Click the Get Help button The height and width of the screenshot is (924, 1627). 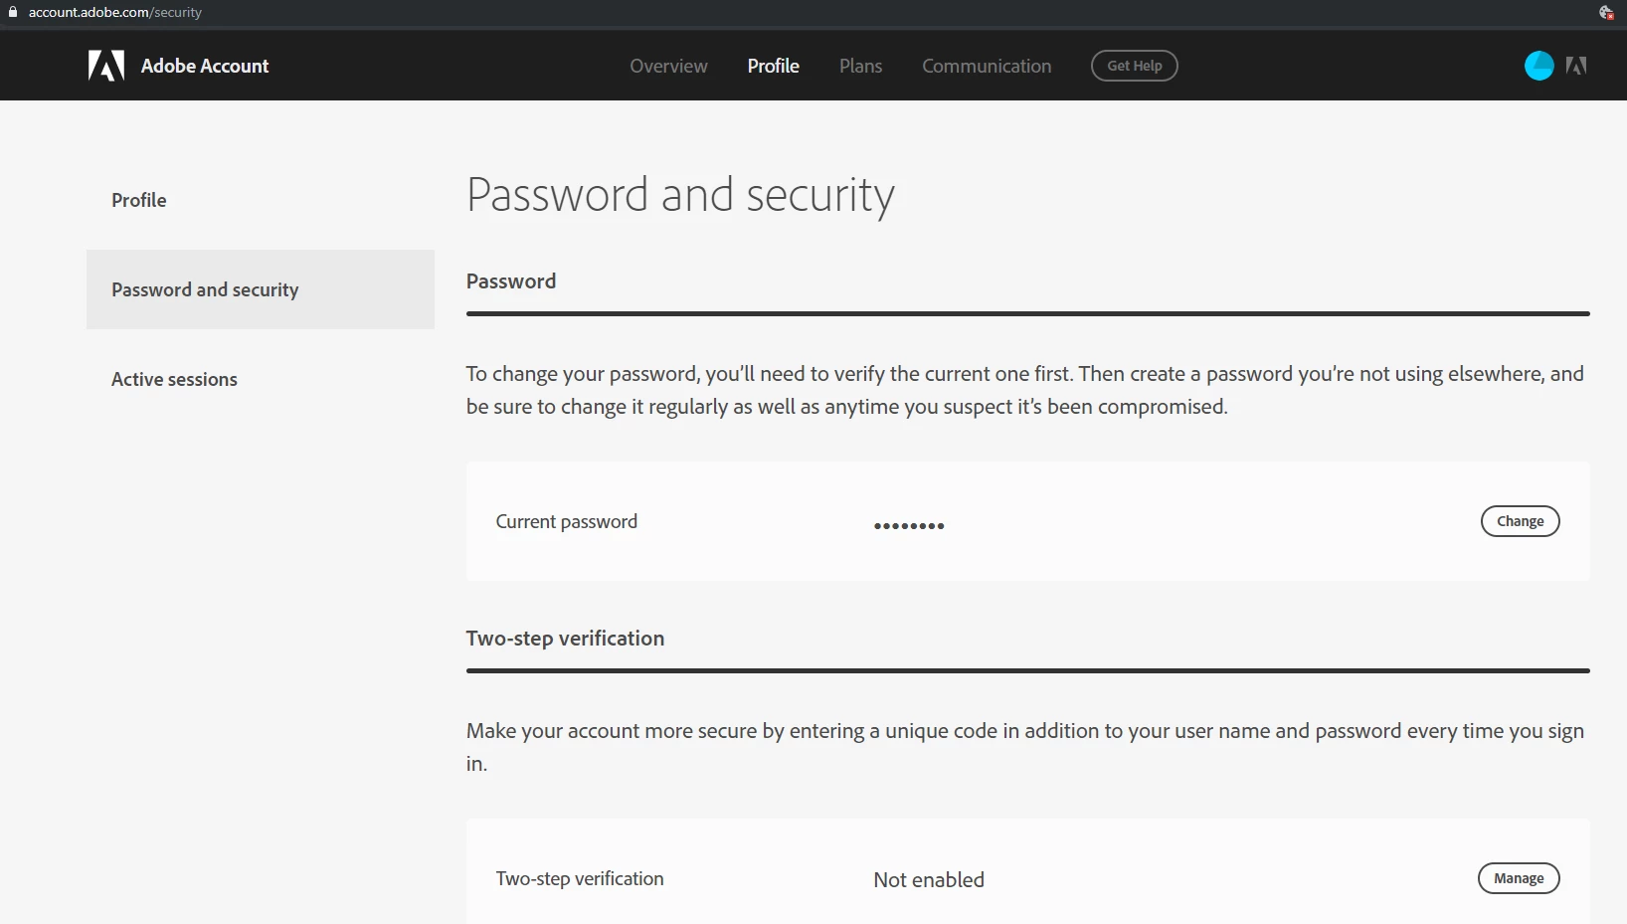pos(1135,66)
